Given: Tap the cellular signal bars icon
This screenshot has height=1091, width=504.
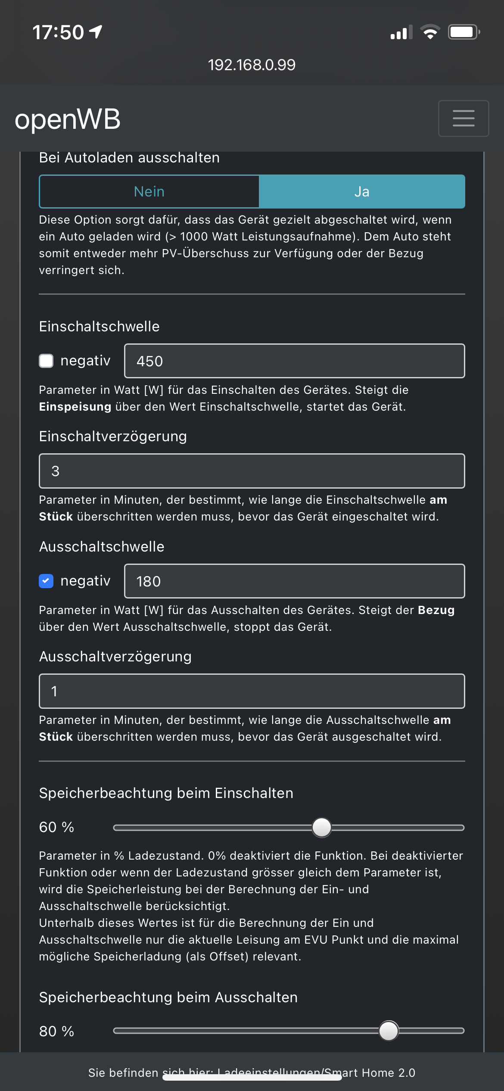Looking at the screenshot, I should 401,32.
